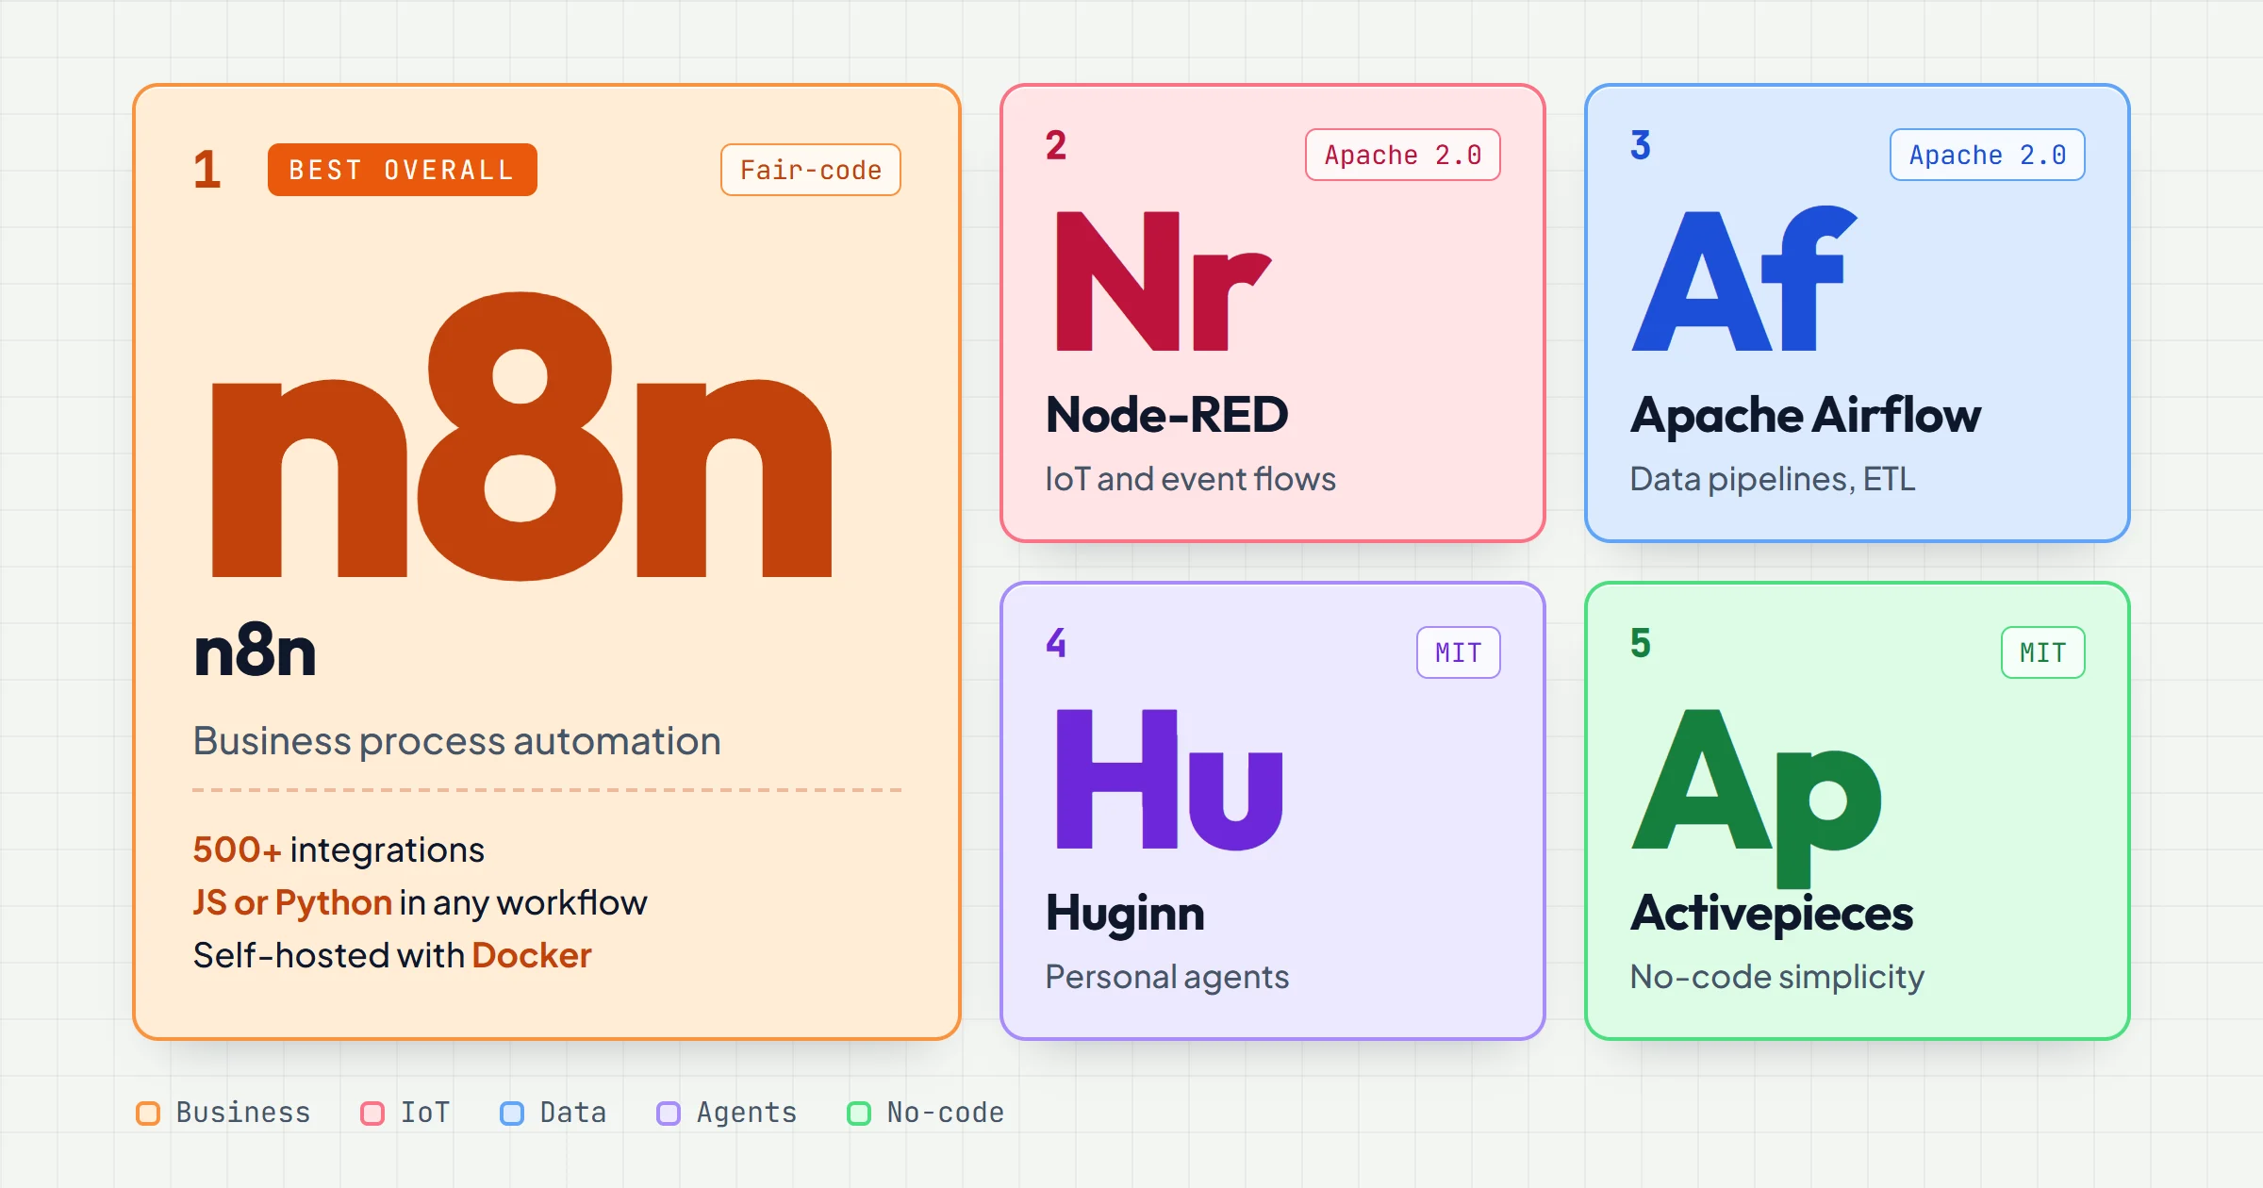
Task: Click rank number 1 on n8n card
Action: click(207, 170)
